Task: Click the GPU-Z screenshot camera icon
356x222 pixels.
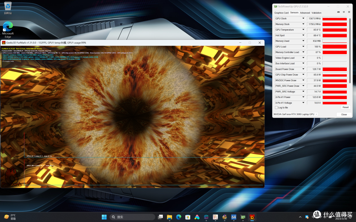Action: [338, 12]
